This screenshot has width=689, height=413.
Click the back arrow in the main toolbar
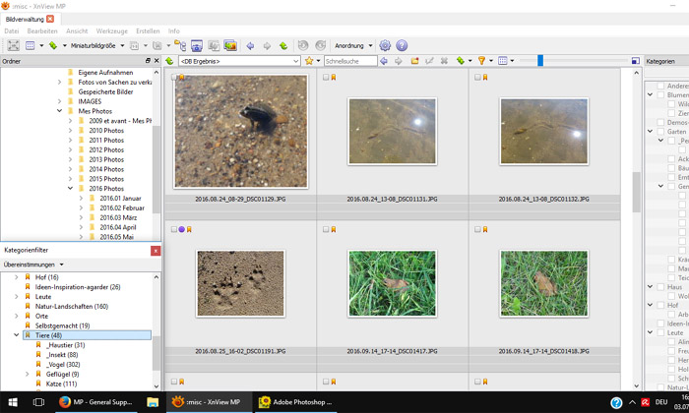click(251, 45)
